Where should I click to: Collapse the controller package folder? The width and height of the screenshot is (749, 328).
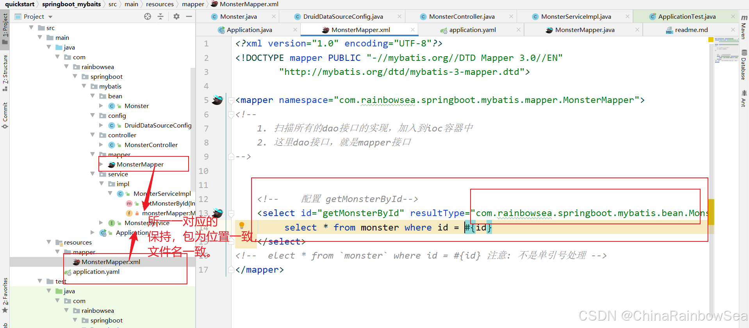pyautogui.click(x=93, y=135)
